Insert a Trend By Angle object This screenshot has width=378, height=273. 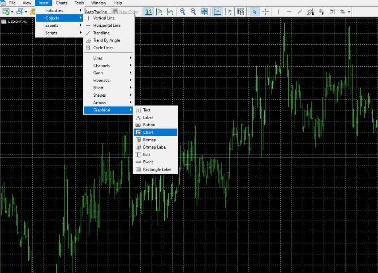(106, 40)
